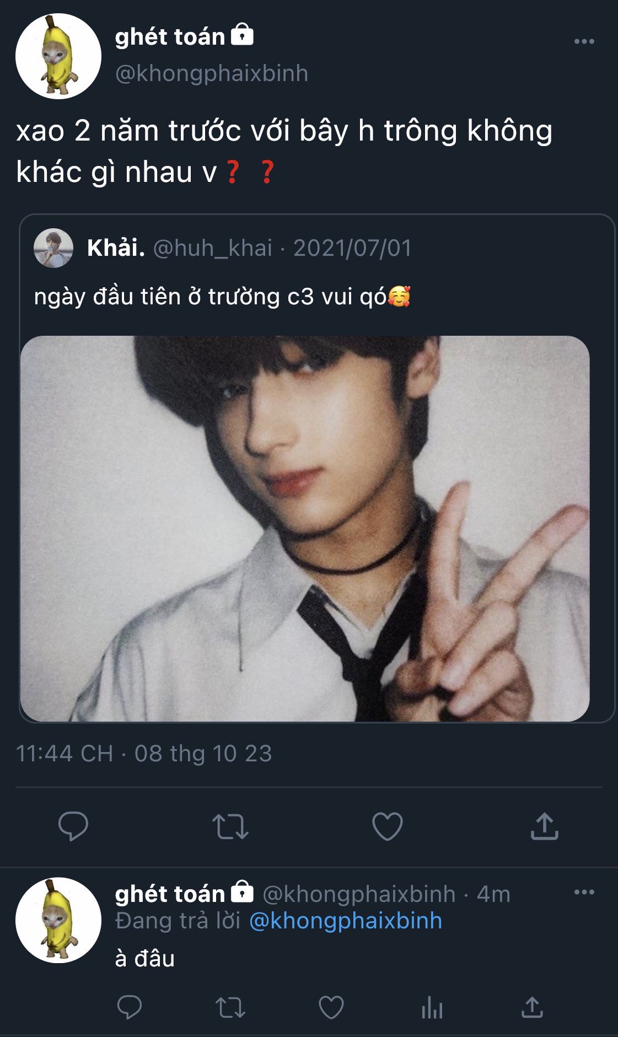This screenshot has height=1037, width=618.
Task: Open the three-dot menu on main tweet
Action: [x=584, y=41]
